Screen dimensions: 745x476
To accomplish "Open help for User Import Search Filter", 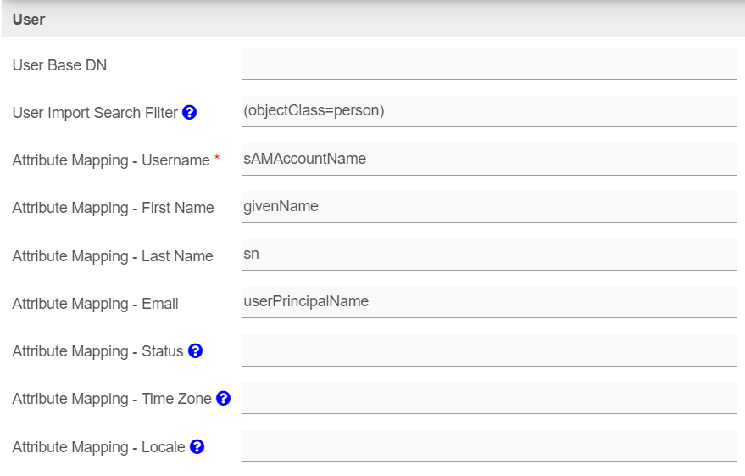I will click(x=190, y=112).
